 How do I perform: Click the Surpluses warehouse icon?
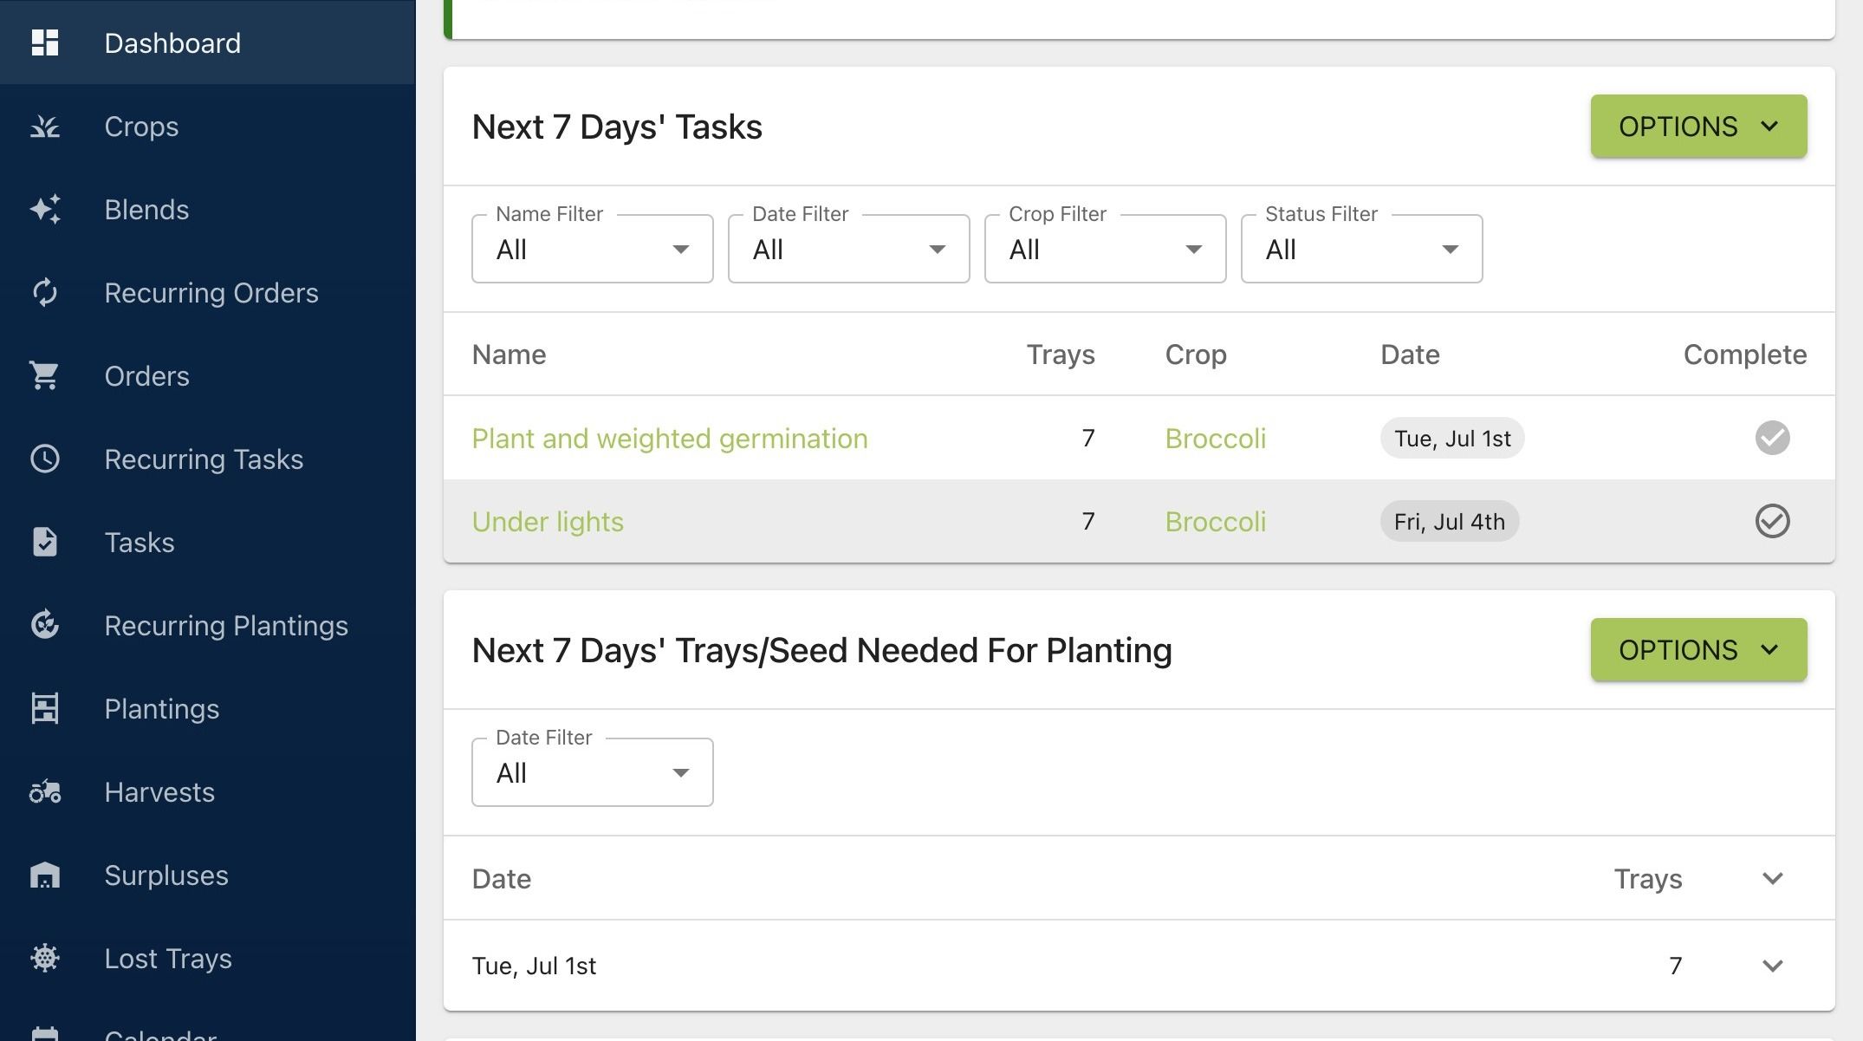(45, 875)
